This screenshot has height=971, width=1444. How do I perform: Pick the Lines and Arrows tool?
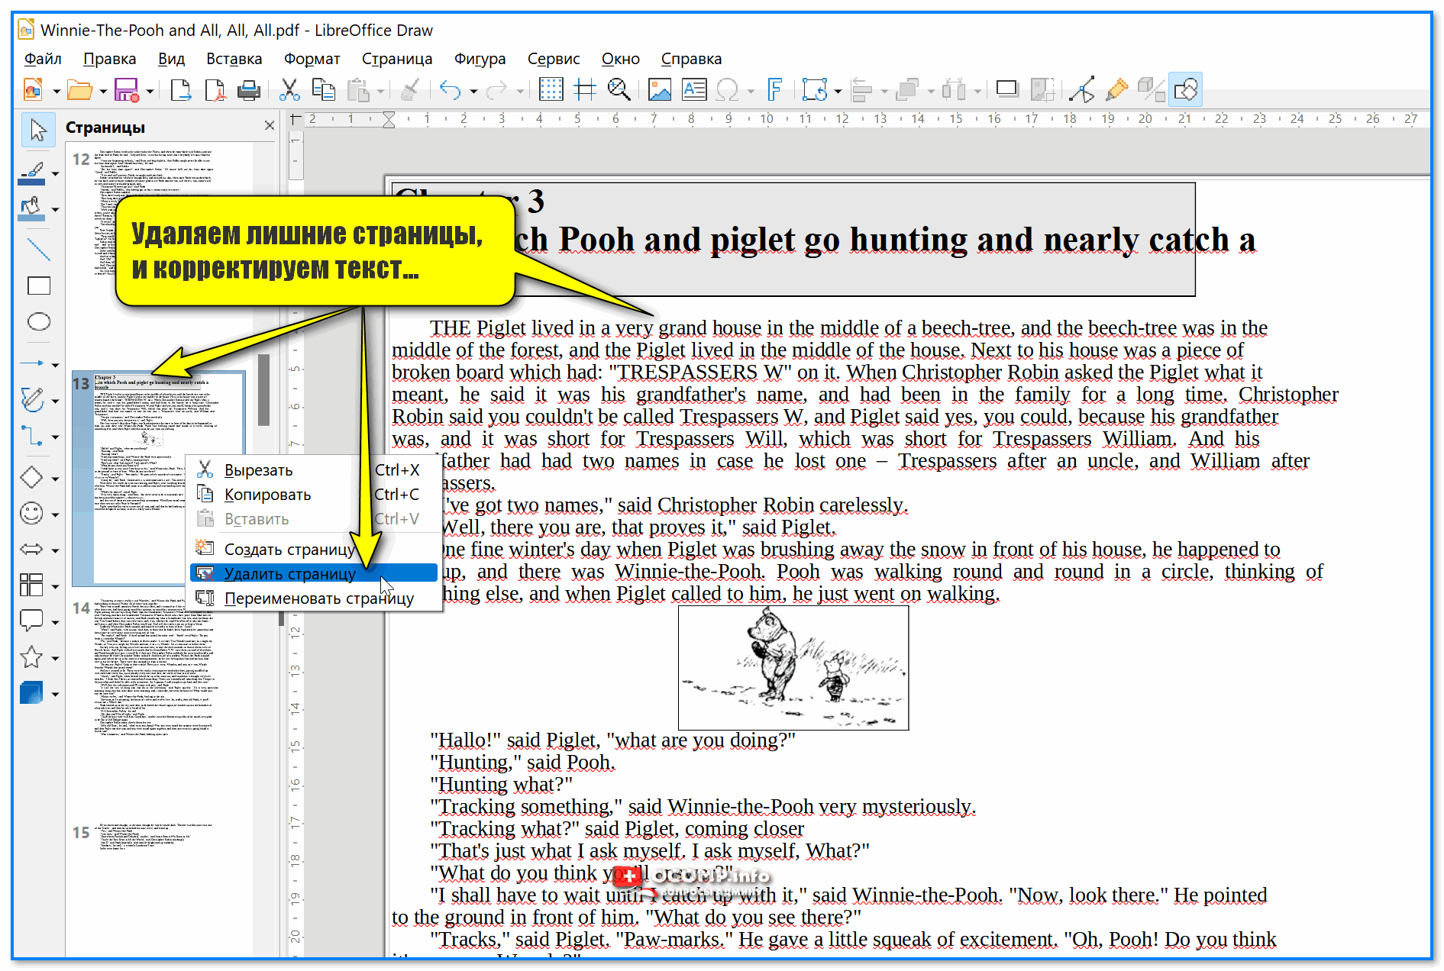31,363
